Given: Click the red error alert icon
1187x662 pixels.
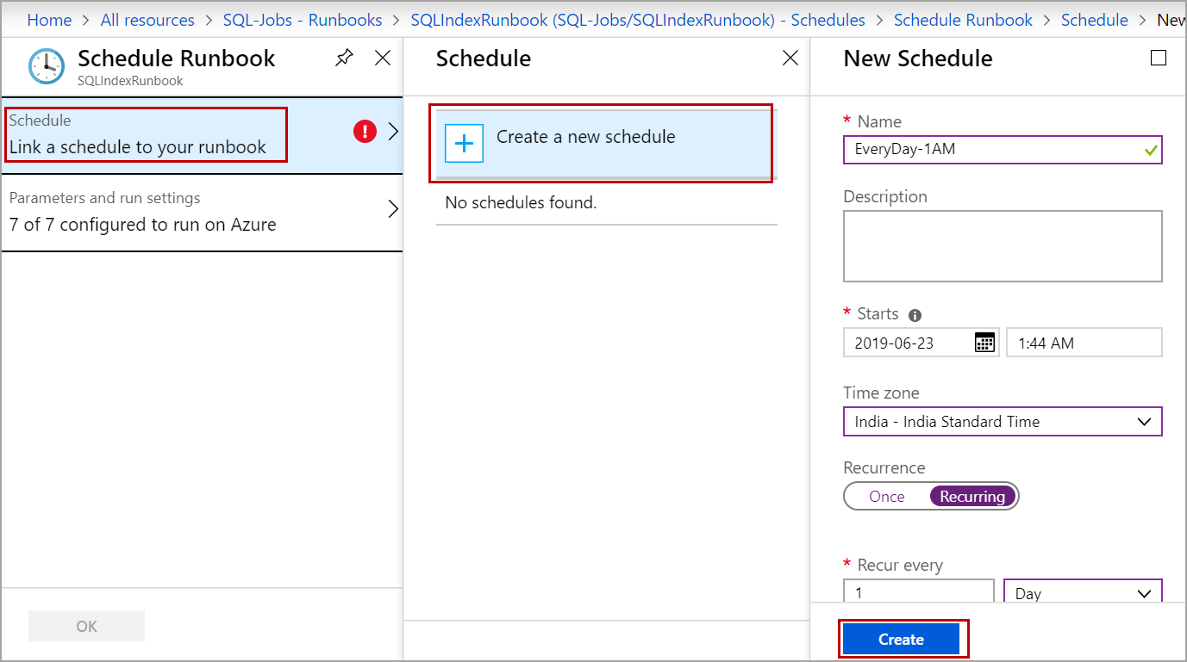Looking at the screenshot, I should 365,132.
